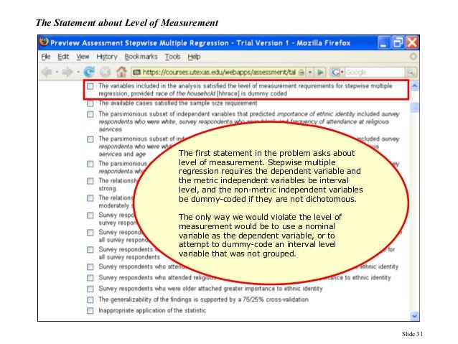The height and width of the screenshot is (344, 458).
Task: Click the Google search engine icon
Action: (x=335, y=72)
